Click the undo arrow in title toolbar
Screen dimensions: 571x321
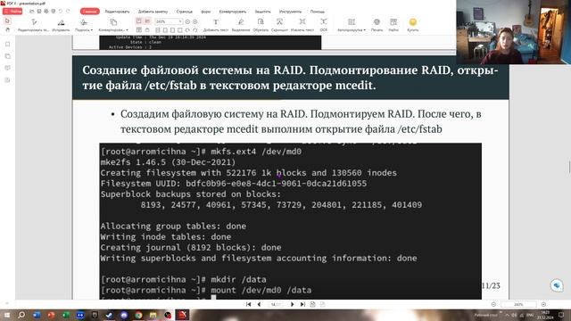[x=61, y=12]
